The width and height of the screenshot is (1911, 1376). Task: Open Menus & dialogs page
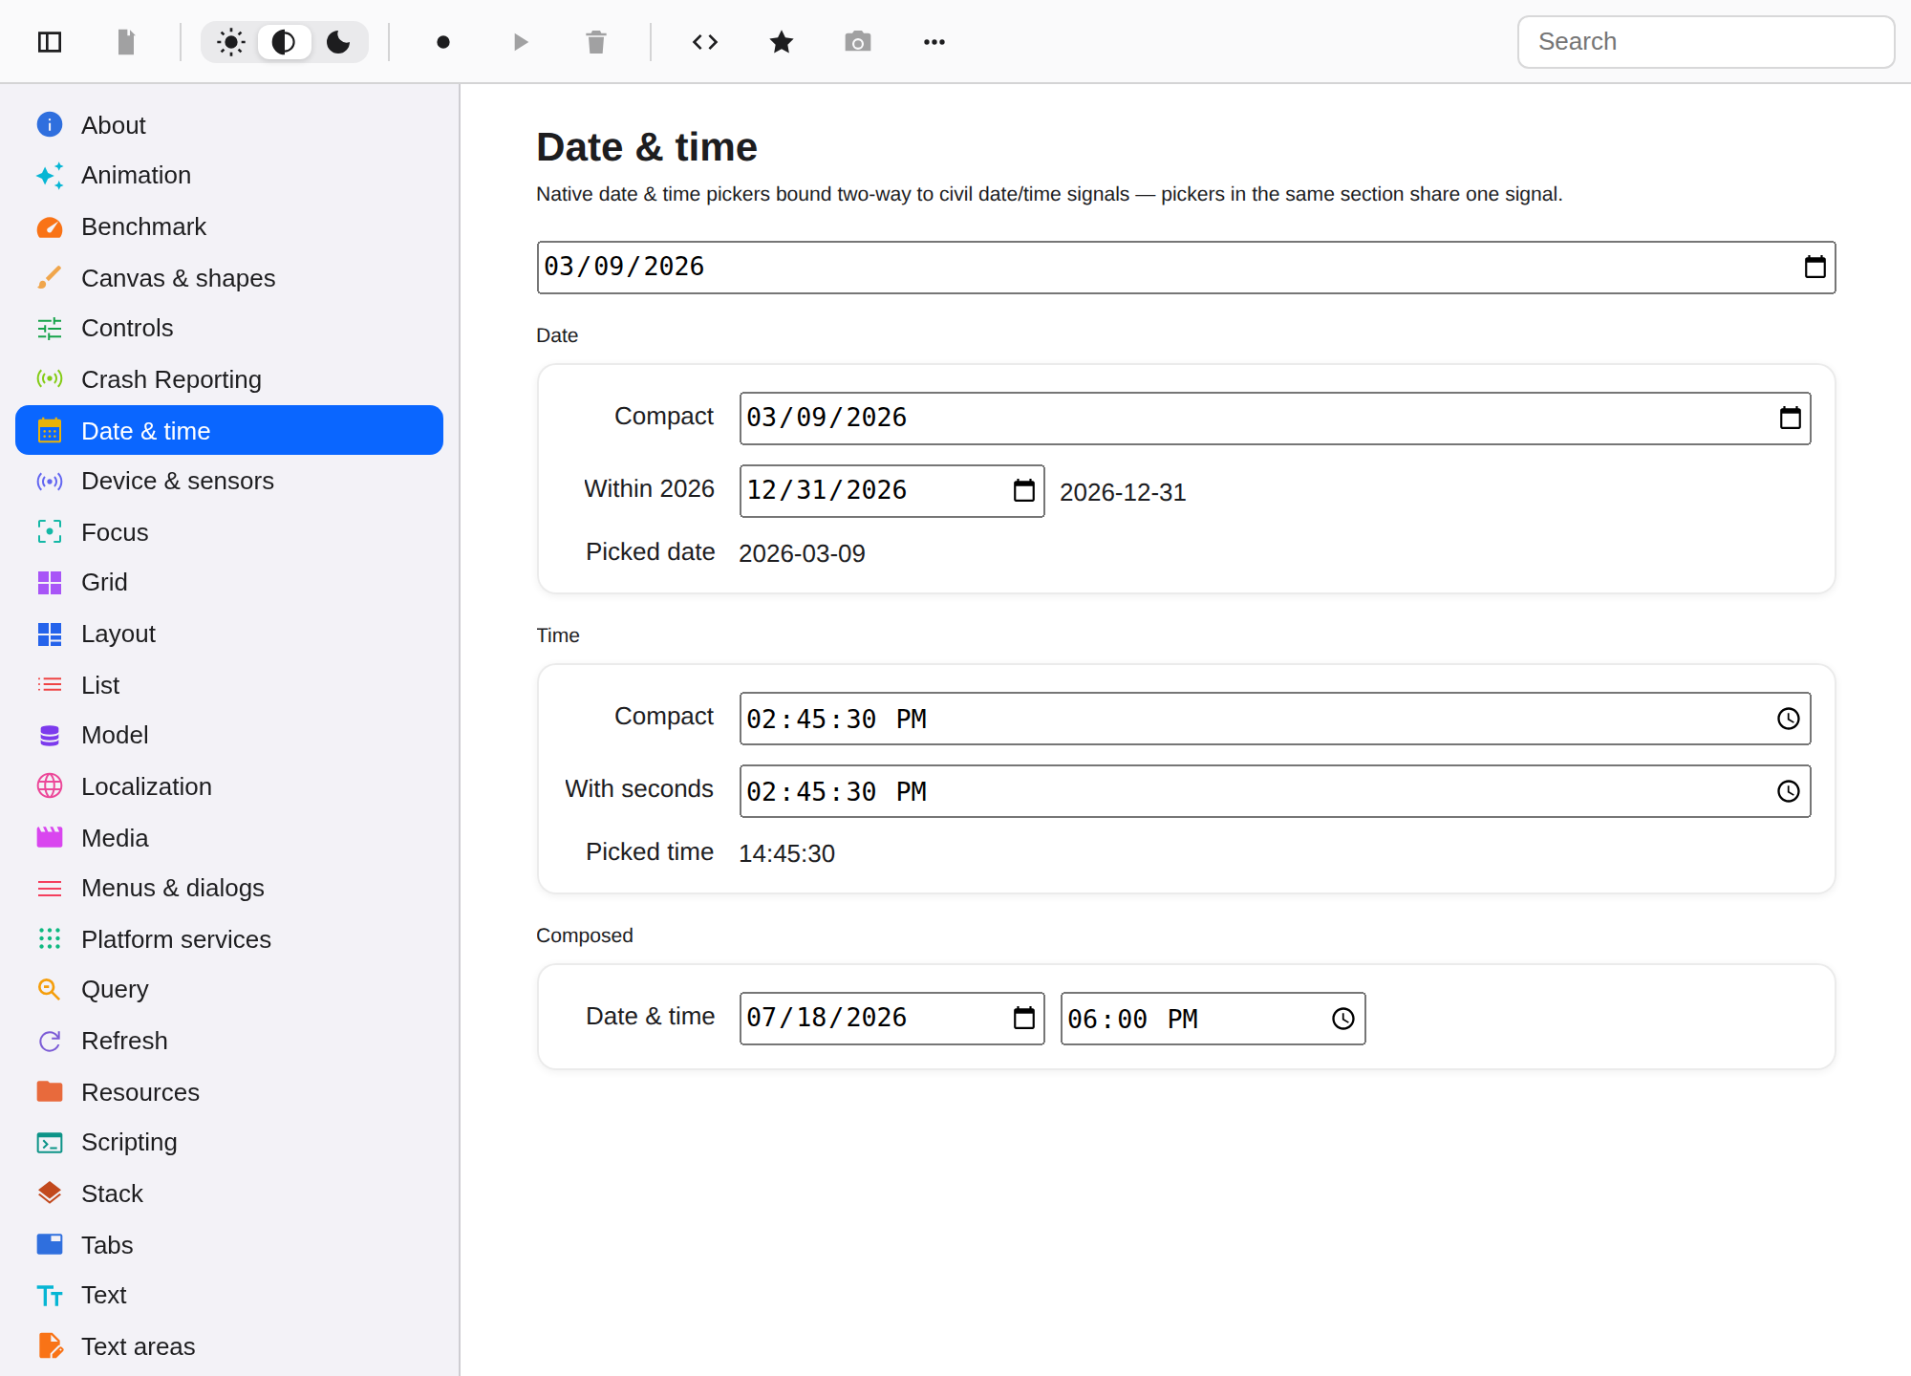coord(229,889)
